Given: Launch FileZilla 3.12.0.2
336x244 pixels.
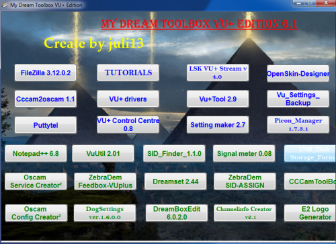Looking at the screenshot, I should [46, 73].
